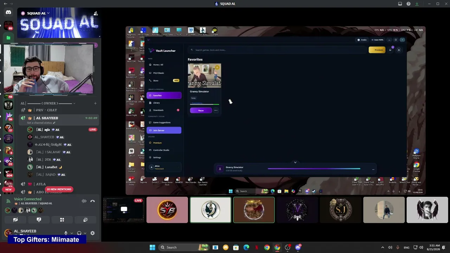
Task: Open Discord direct messages home icon
Action: (8, 12)
